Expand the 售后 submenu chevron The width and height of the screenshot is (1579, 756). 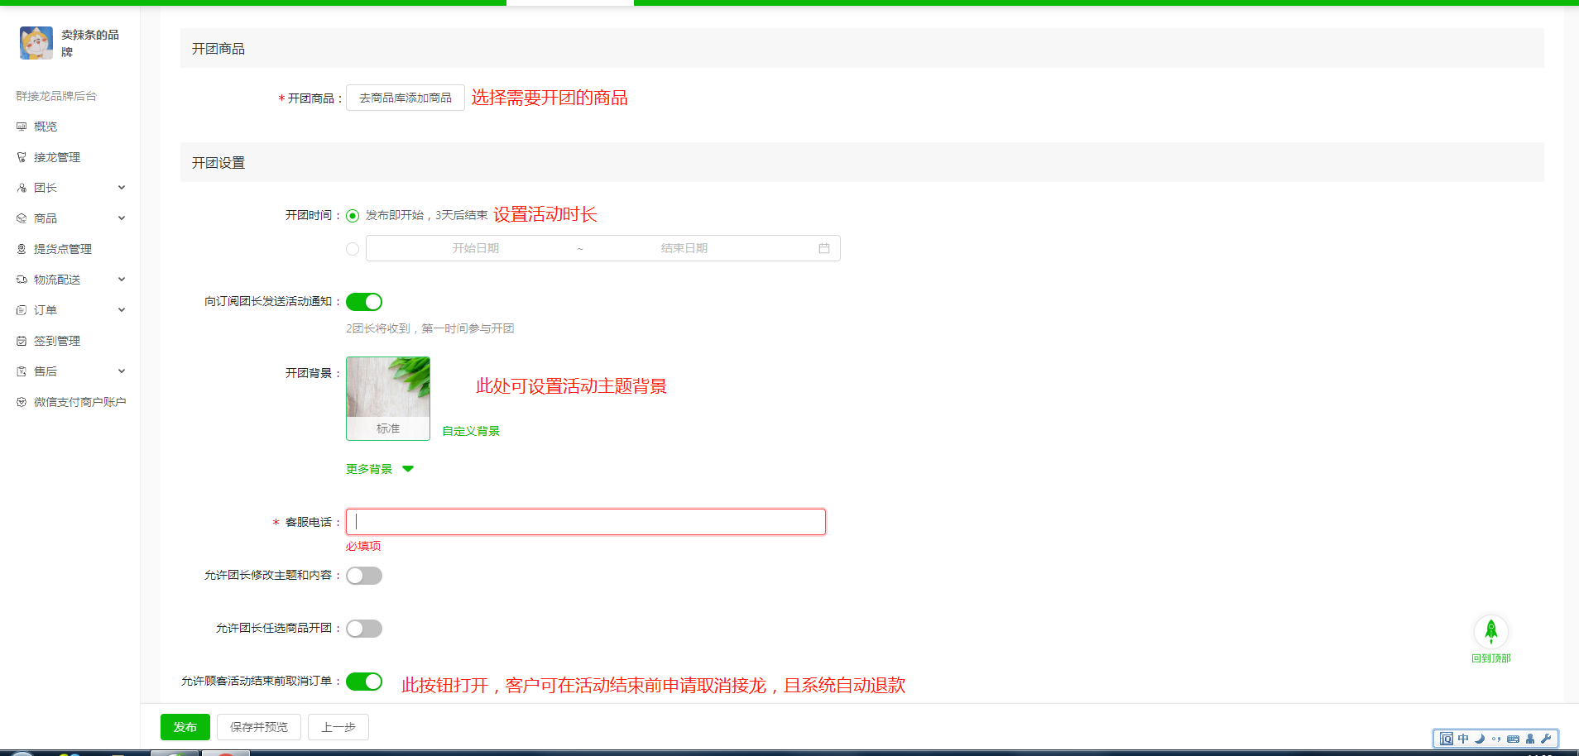(122, 371)
